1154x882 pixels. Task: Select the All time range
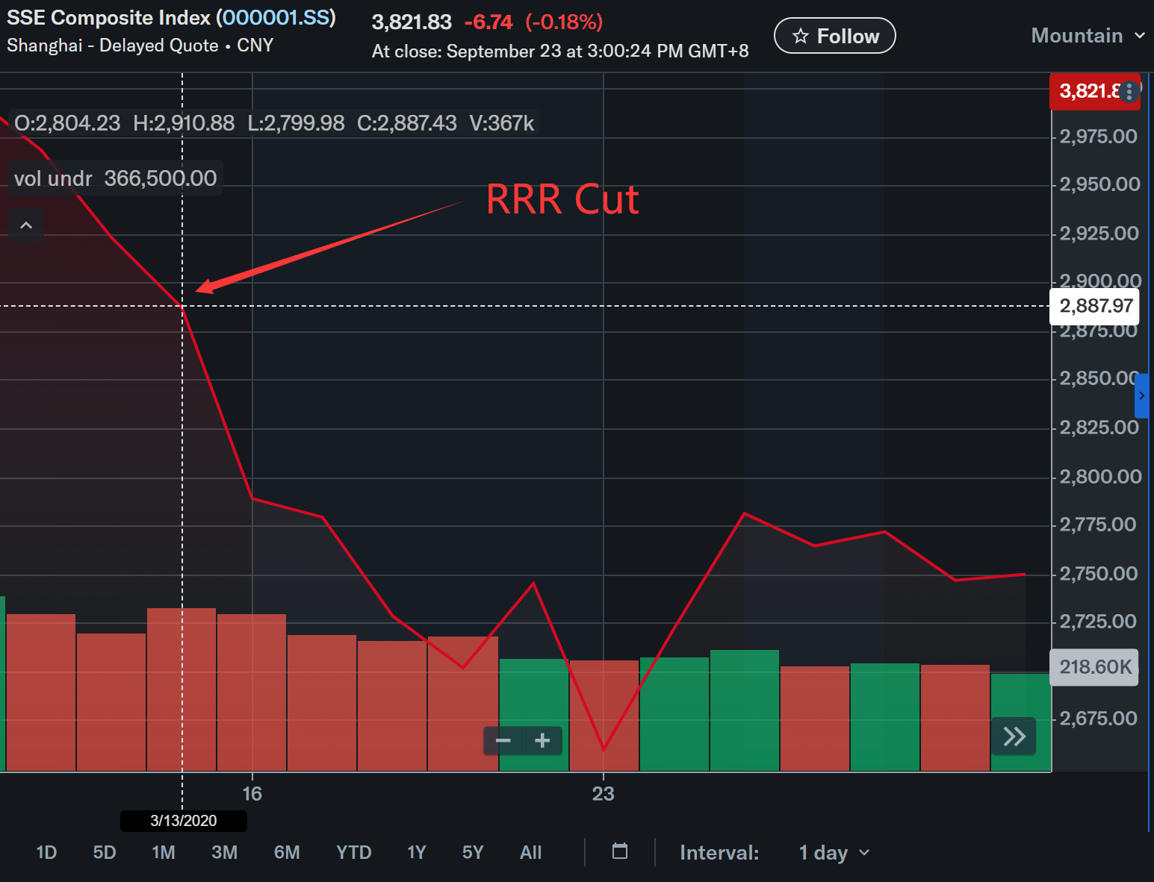point(530,852)
